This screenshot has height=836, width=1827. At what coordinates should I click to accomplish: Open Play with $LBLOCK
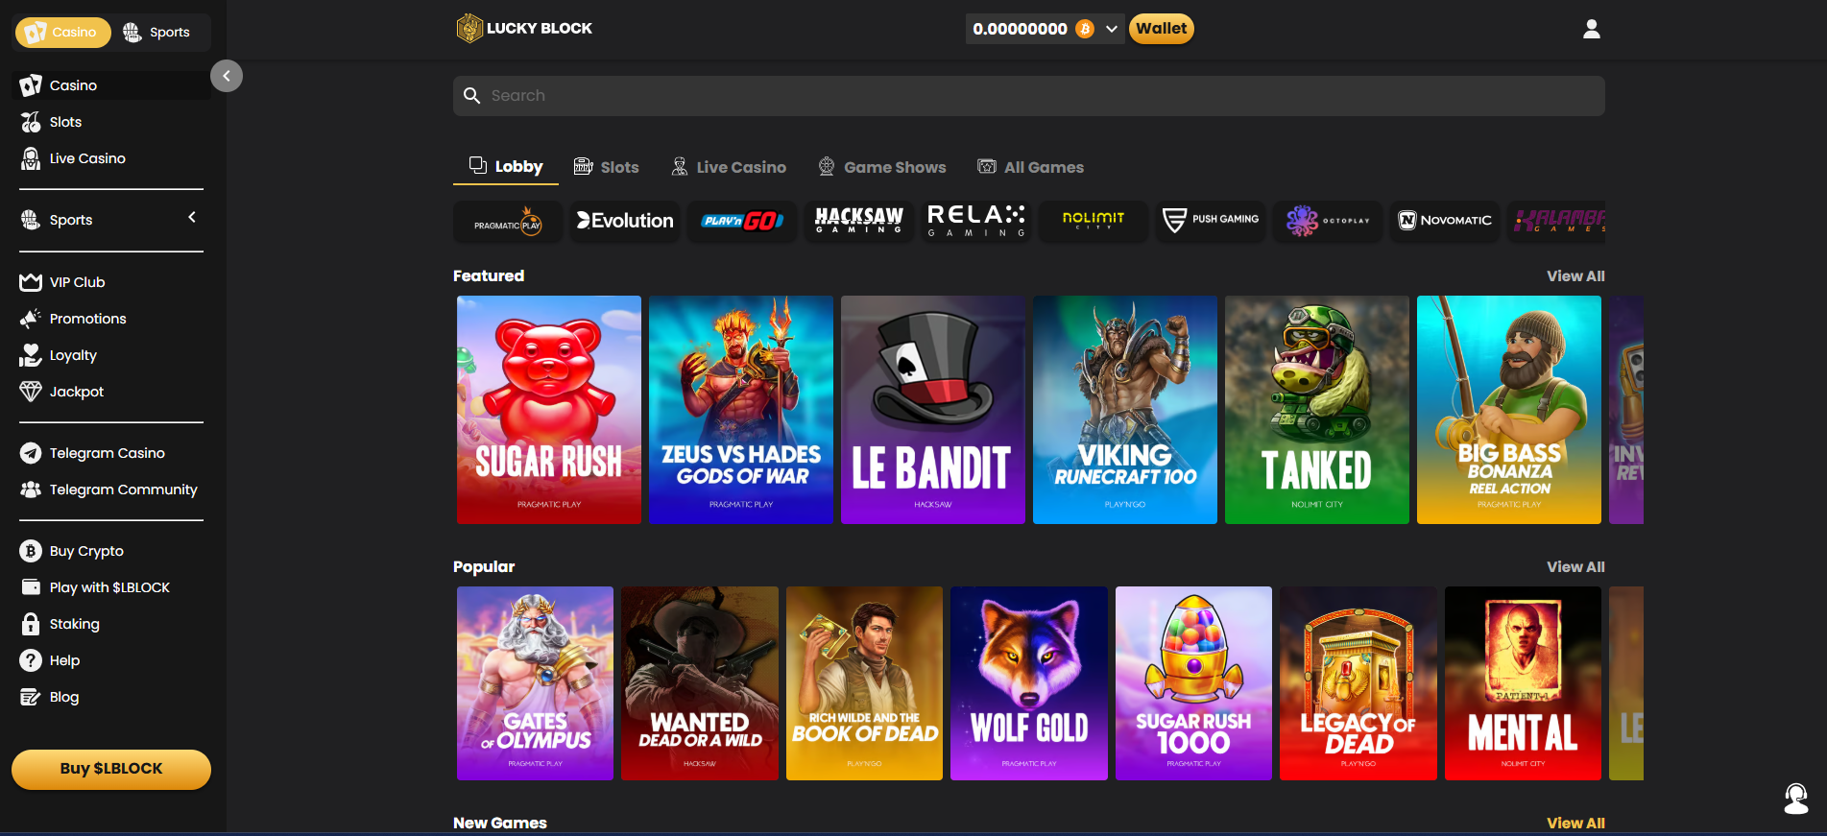[111, 587]
